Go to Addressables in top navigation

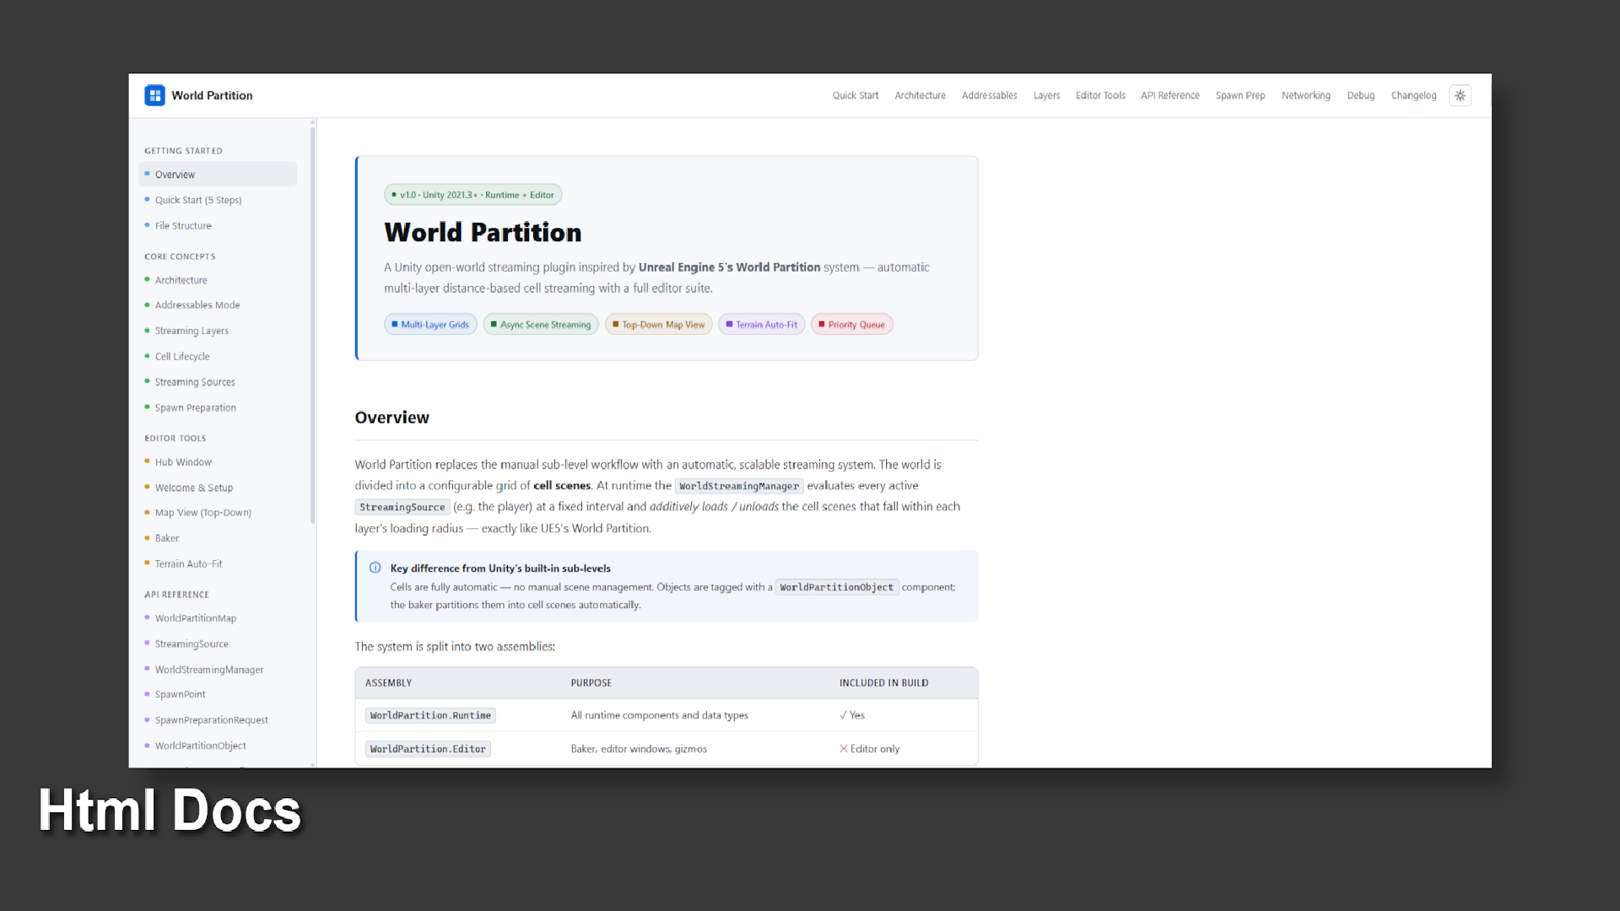989,95
